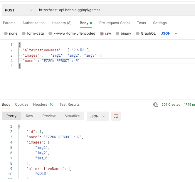
Task: Switch response view to Raw
Action: tap(29, 116)
